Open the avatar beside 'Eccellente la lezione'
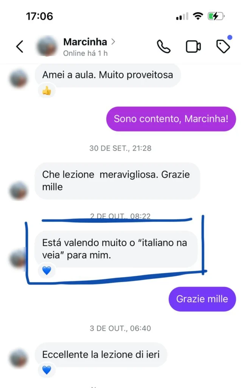 18,358
